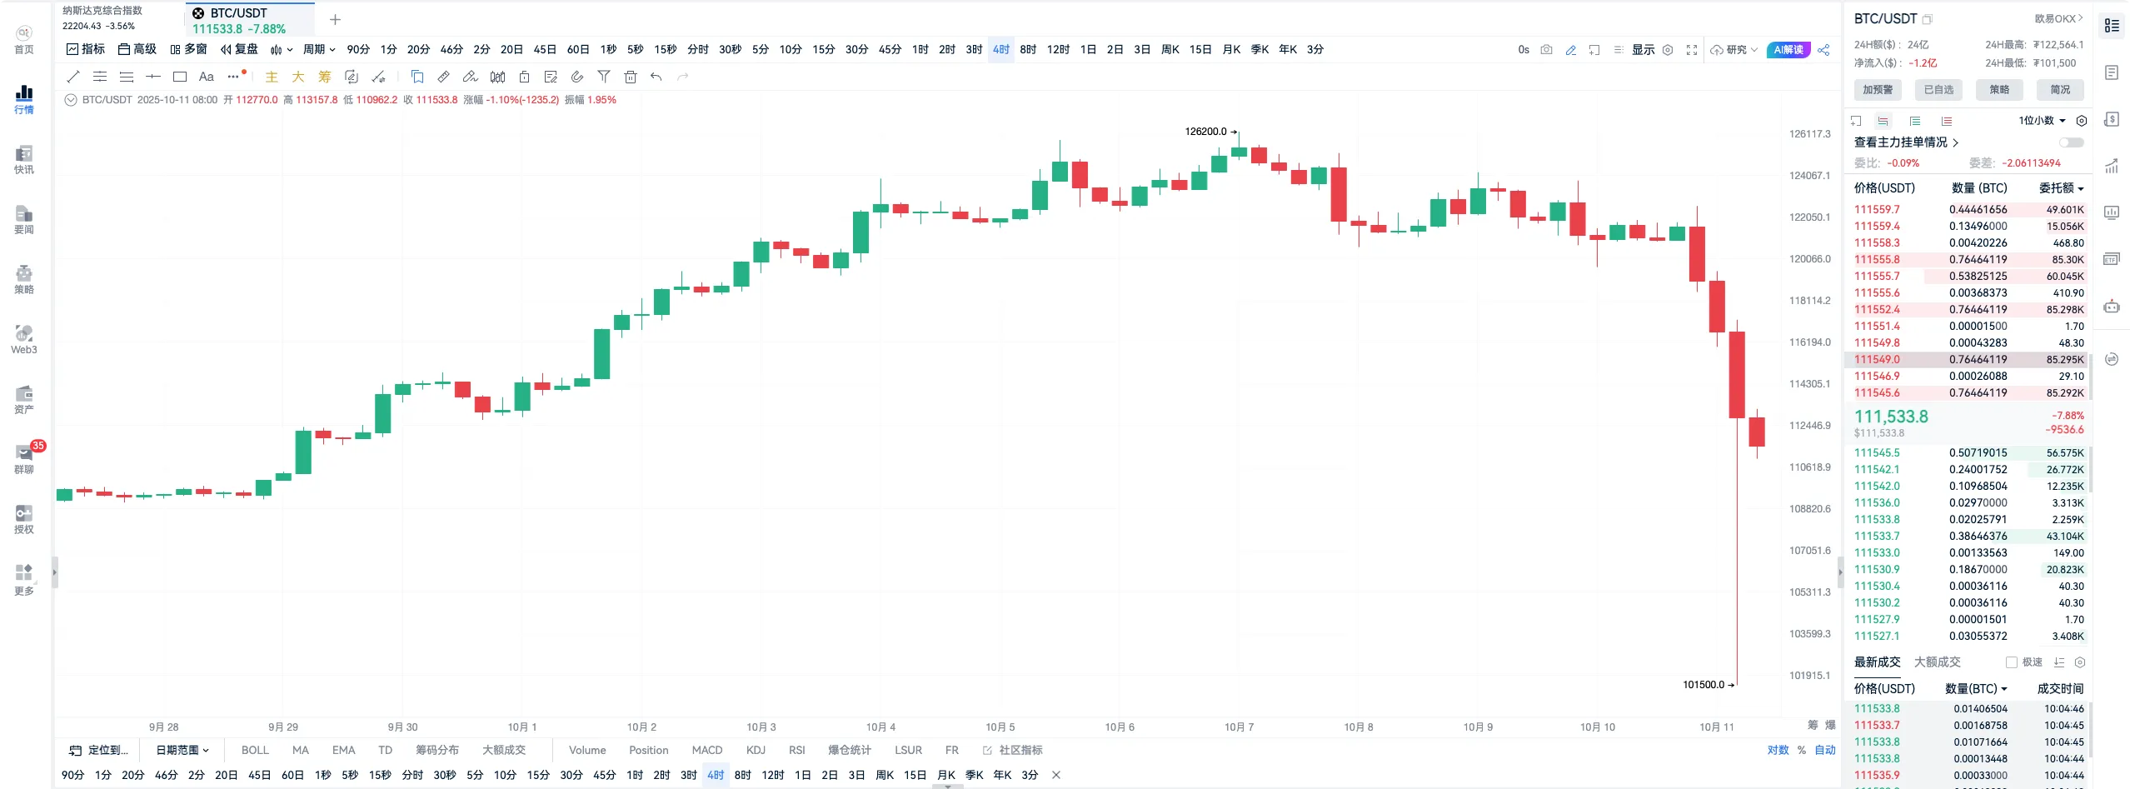Add a new chart tab with plus

point(336,20)
